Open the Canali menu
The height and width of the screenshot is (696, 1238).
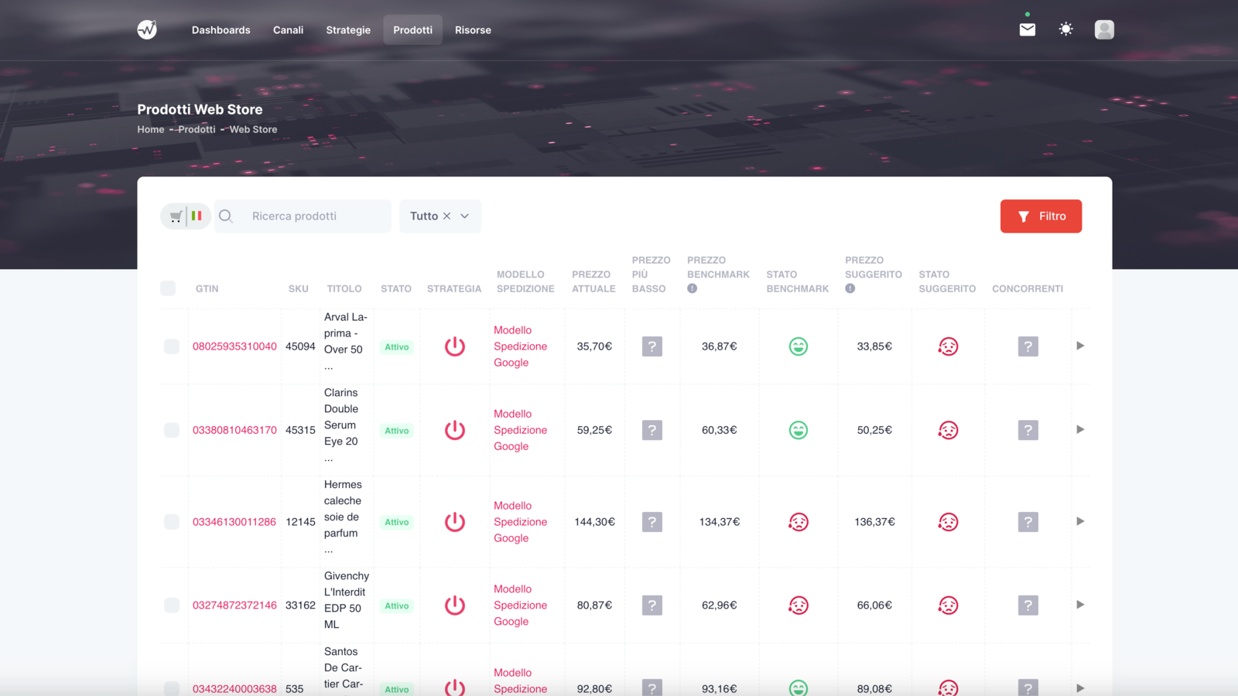288,30
